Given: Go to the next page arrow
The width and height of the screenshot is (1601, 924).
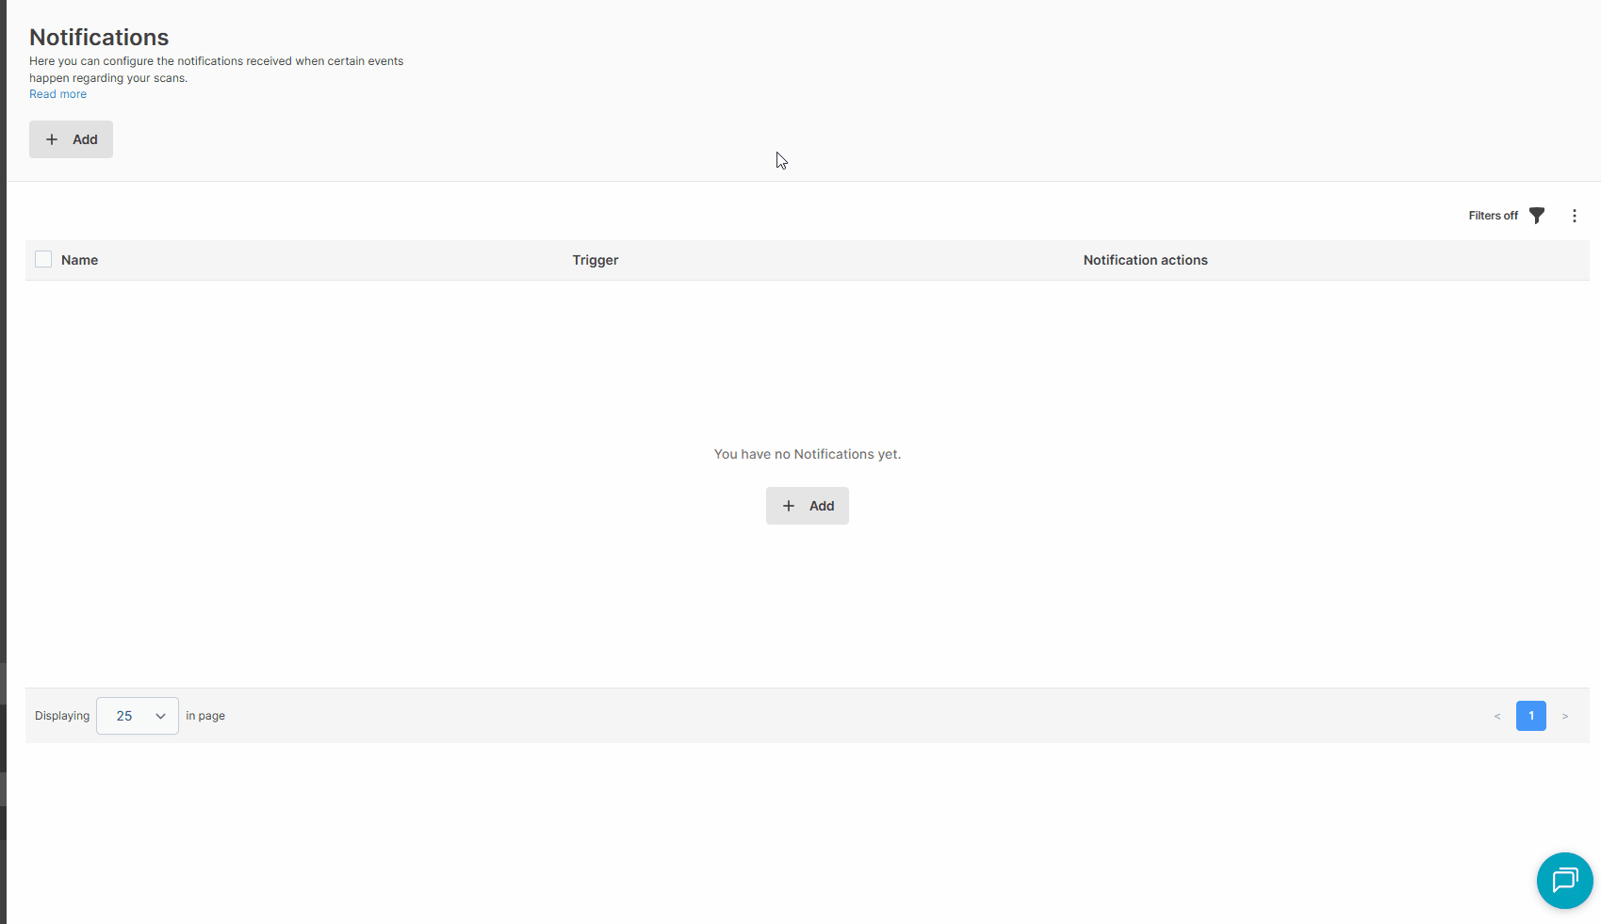Looking at the screenshot, I should point(1565,717).
